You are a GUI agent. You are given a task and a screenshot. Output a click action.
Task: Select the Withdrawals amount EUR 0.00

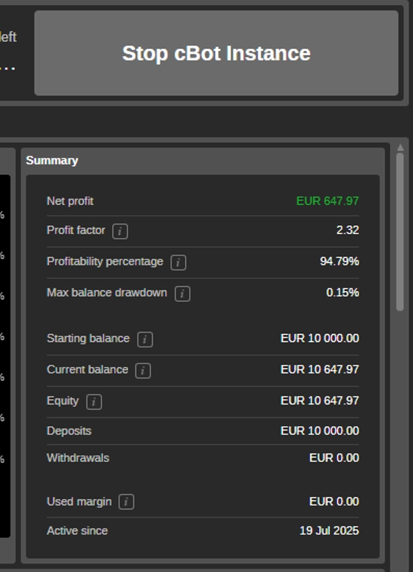(x=334, y=458)
